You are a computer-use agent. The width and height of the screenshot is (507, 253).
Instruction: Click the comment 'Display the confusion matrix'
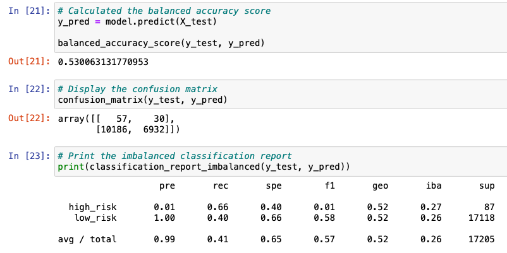coord(138,89)
